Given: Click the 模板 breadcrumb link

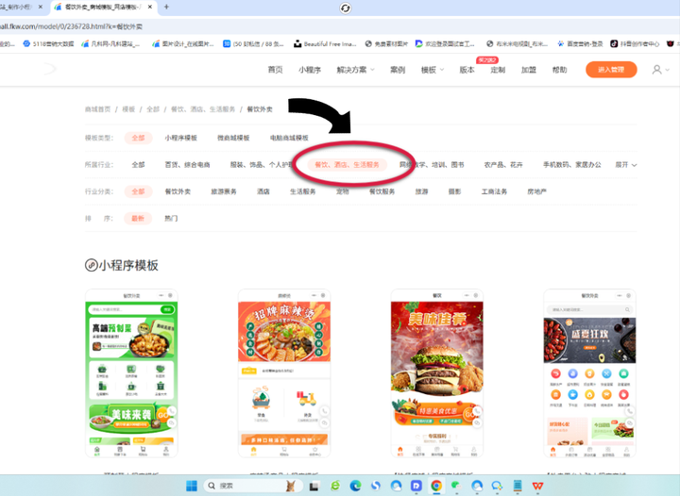Looking at the screenshot, I should 128,109.
